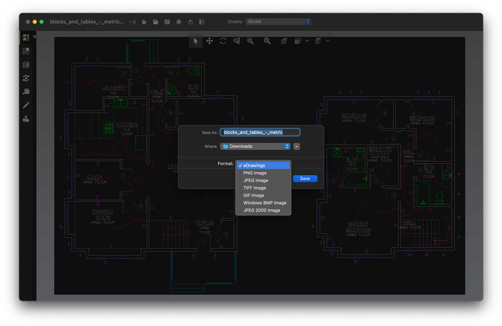Select Windows BMP Image format

[x=265, y=203]
